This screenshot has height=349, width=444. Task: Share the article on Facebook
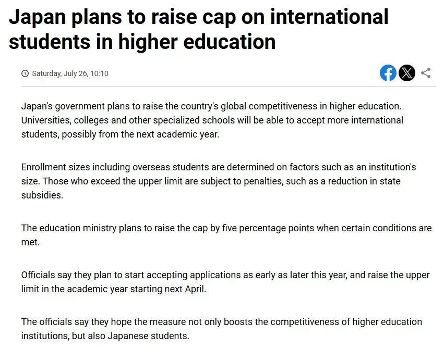pos(388,73)
